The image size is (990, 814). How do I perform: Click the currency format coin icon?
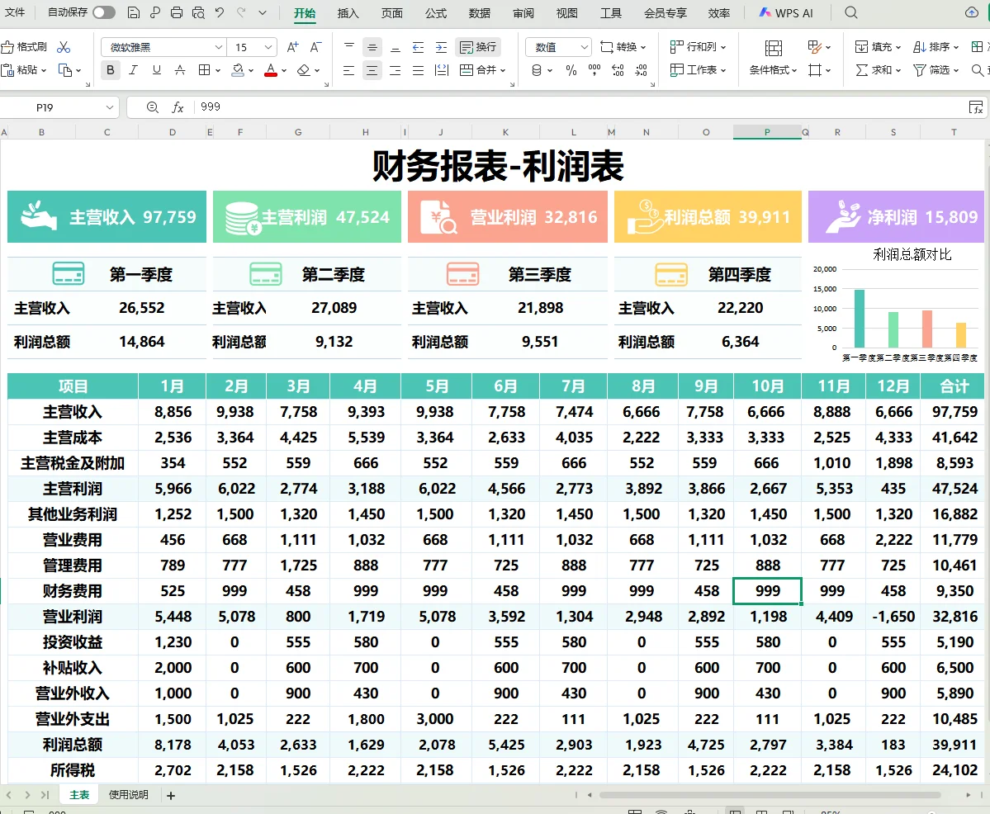(x=537, y=70)
